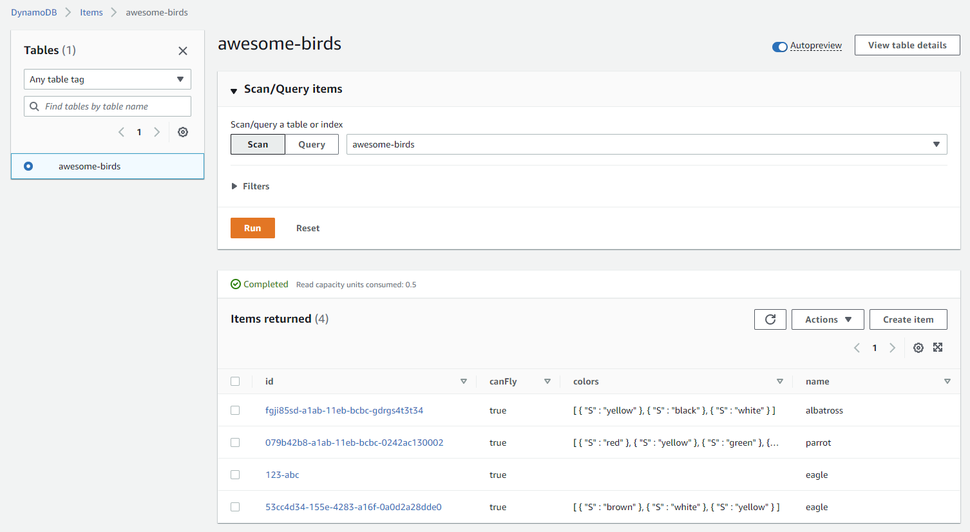Select the Scan mode tab

click(258, 144)
